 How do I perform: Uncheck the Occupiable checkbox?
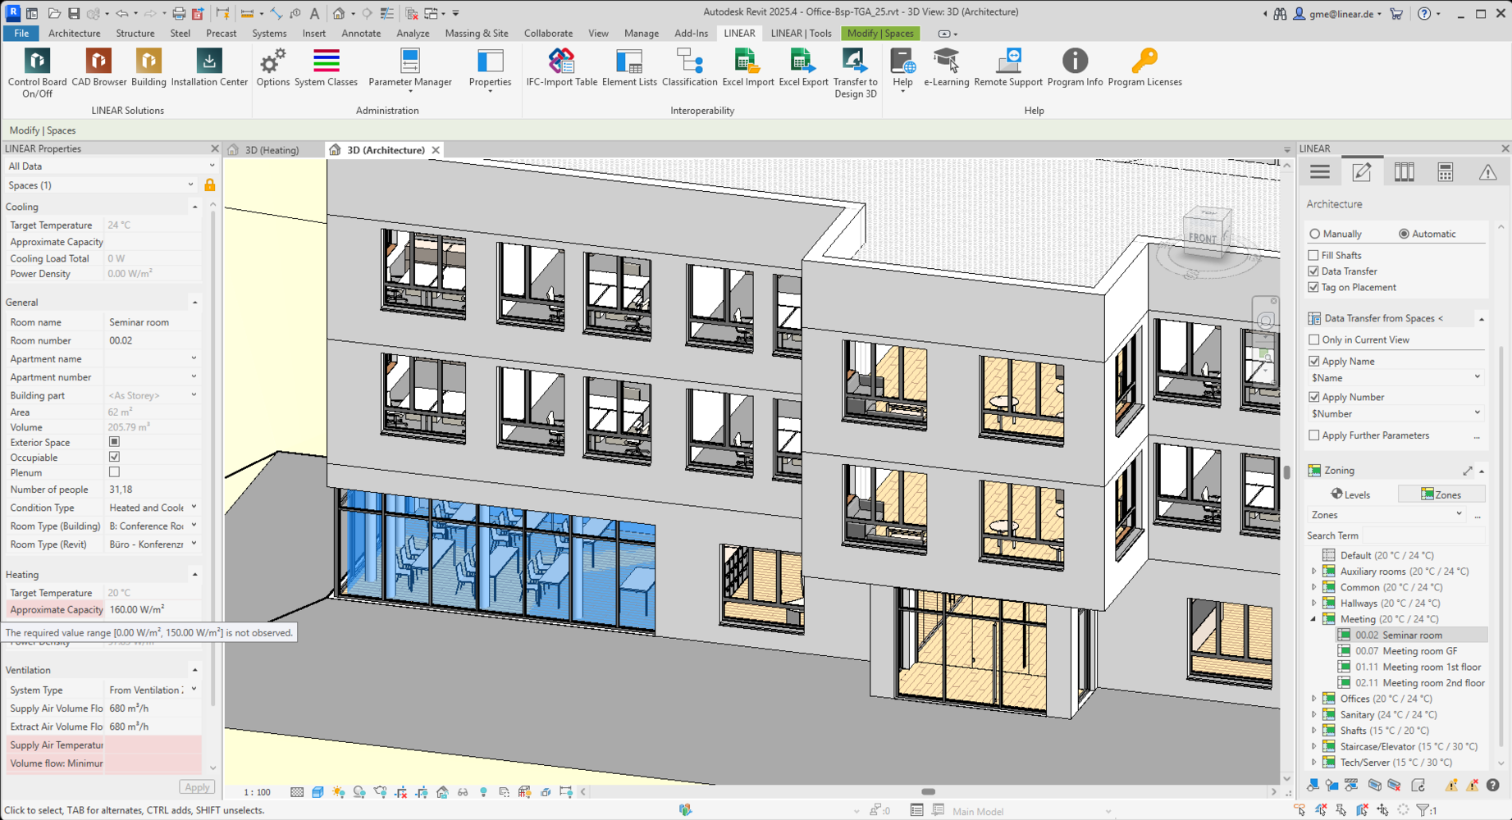point(114,458)
